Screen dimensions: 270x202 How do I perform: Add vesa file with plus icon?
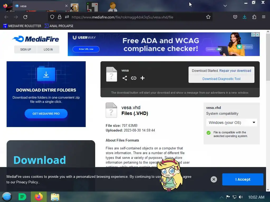[x=142, y=78]
